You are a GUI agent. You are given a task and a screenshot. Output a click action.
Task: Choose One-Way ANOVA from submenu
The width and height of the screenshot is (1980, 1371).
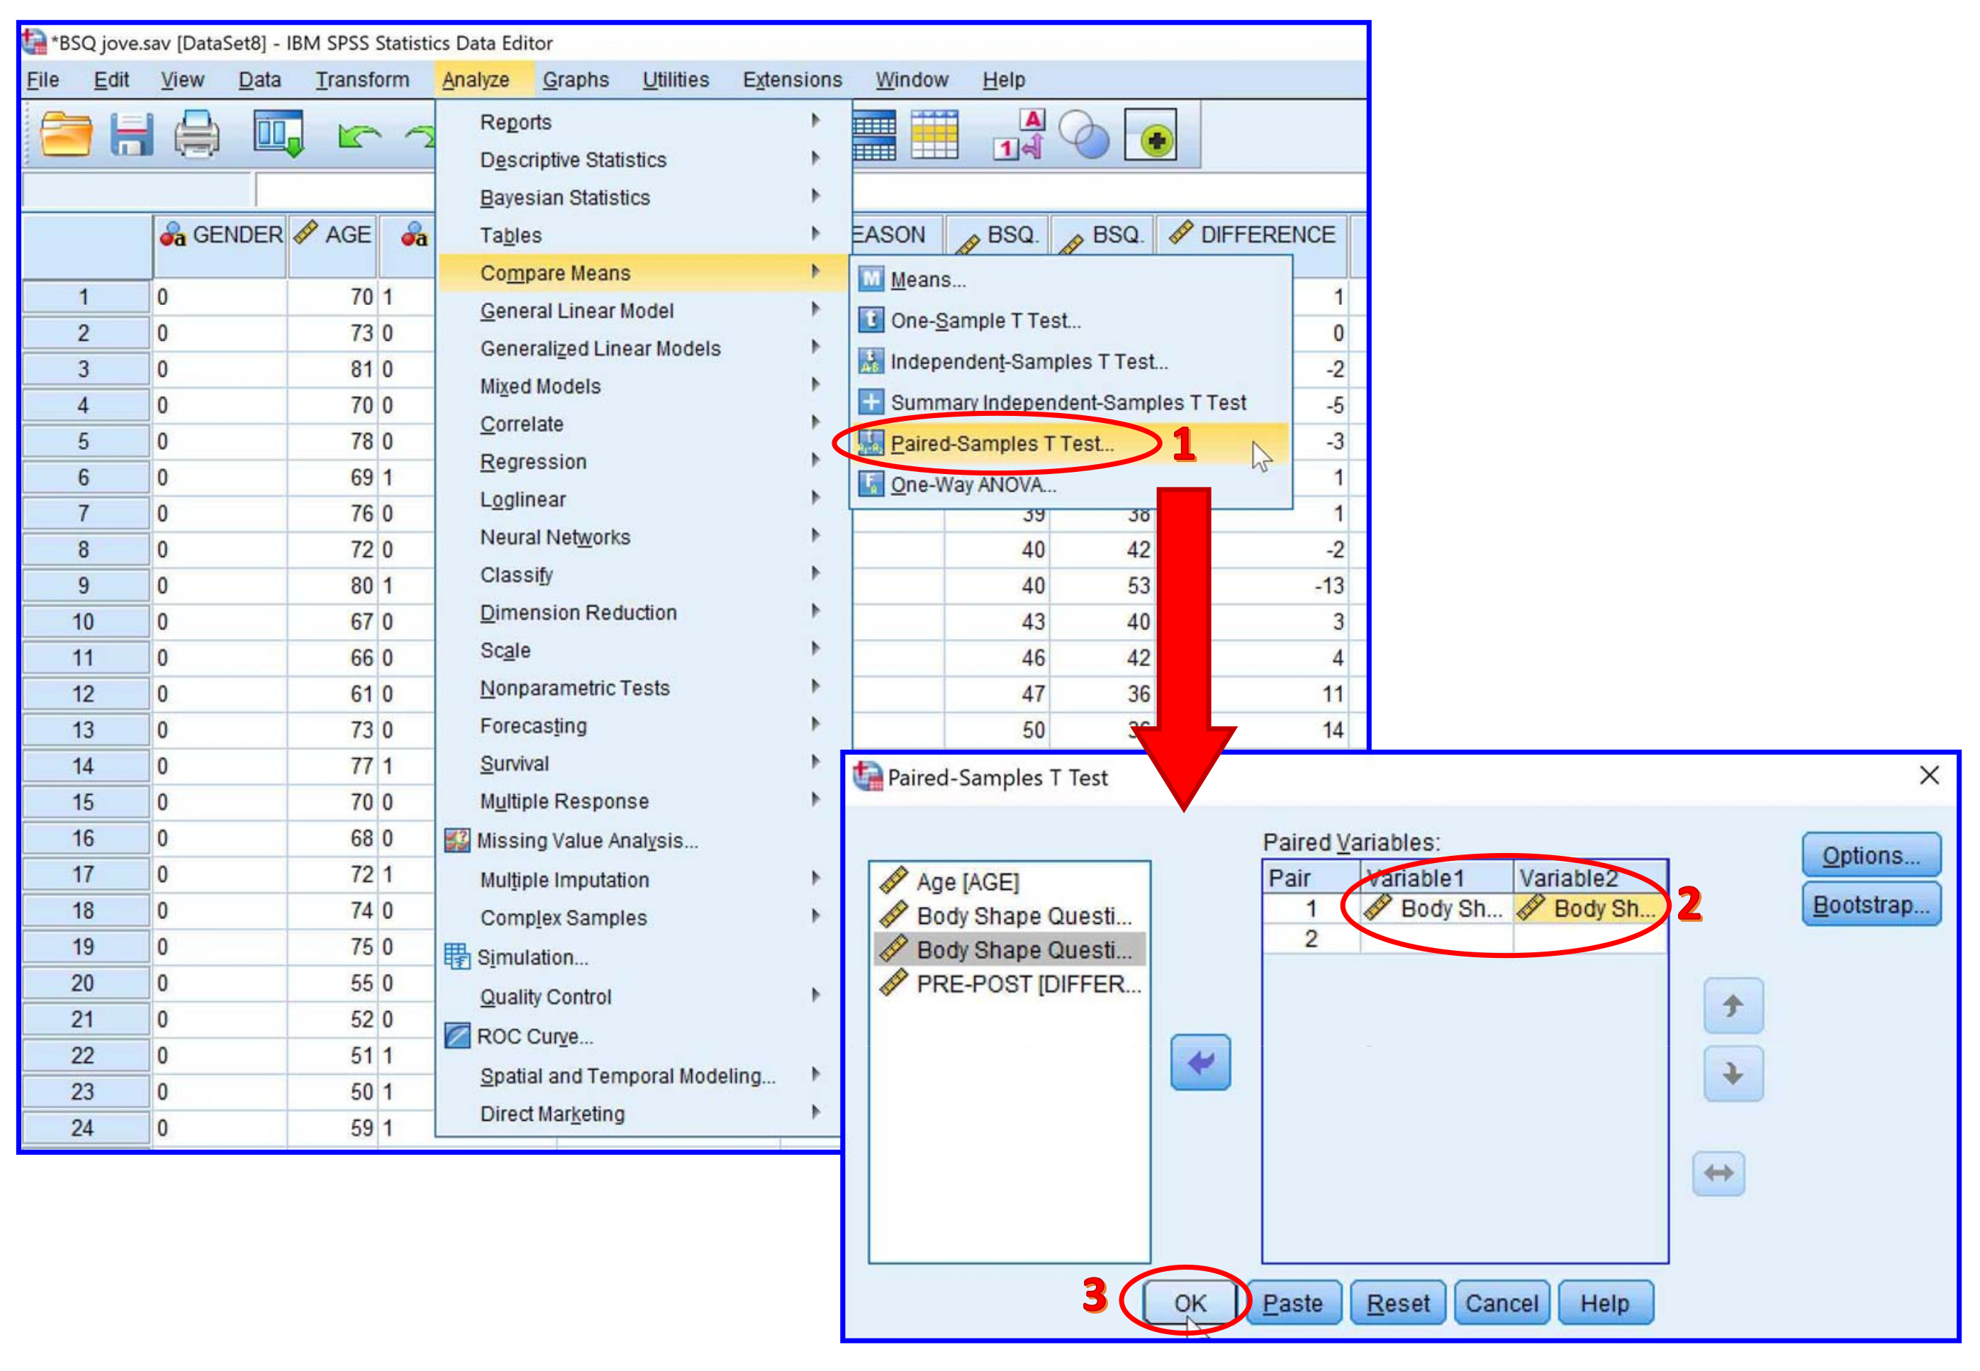pyautogui.click(x=973, y=485)
